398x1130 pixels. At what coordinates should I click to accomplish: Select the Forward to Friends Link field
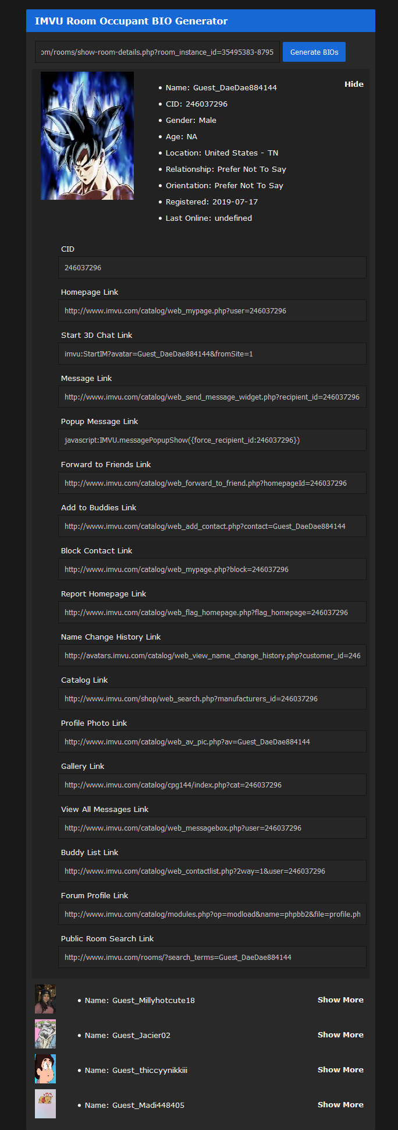[x=212, y=483]
